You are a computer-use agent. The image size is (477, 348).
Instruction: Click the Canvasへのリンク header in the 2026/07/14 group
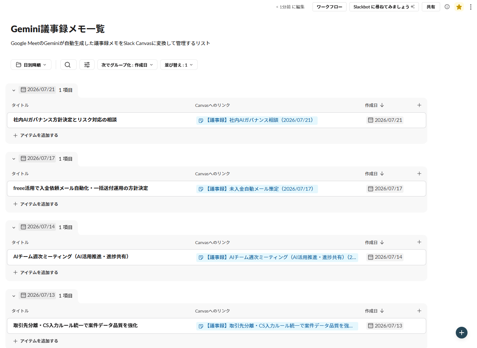pos(212,243)
